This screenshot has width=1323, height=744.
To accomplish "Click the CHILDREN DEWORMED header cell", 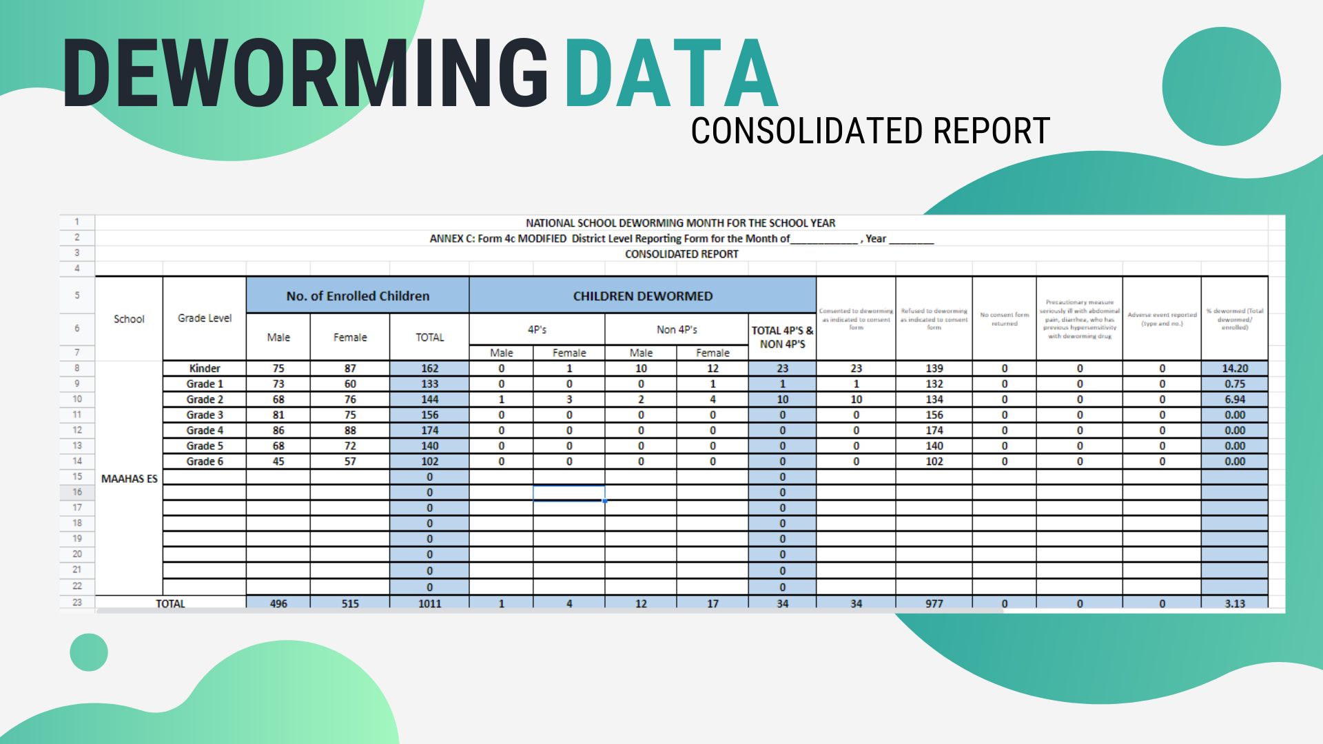I will pos(642,296).
